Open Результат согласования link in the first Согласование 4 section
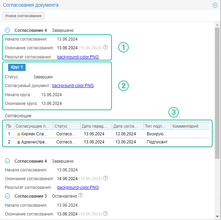This screenshot has height=220, width=221. coord(78,57)
